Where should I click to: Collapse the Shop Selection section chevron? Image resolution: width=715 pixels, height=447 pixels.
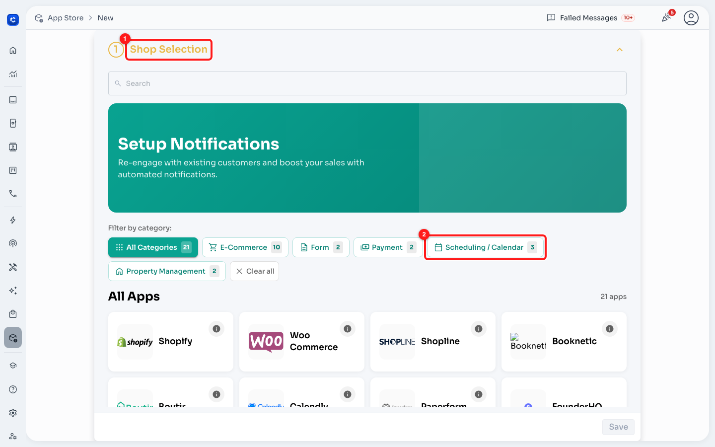point(620,50)
